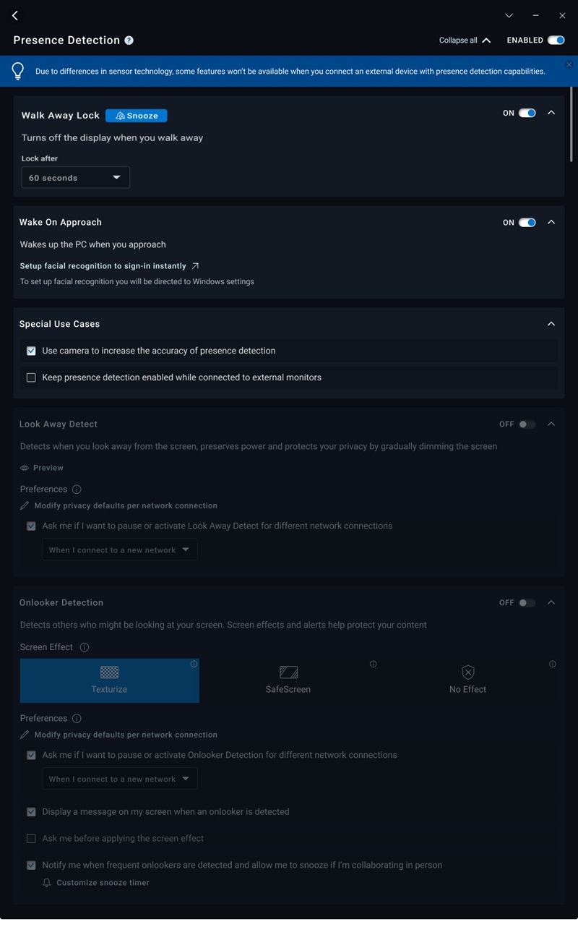Click Collapse all chevron
The height and width of the screenshot is (927, 578).
tap(486, 40)
